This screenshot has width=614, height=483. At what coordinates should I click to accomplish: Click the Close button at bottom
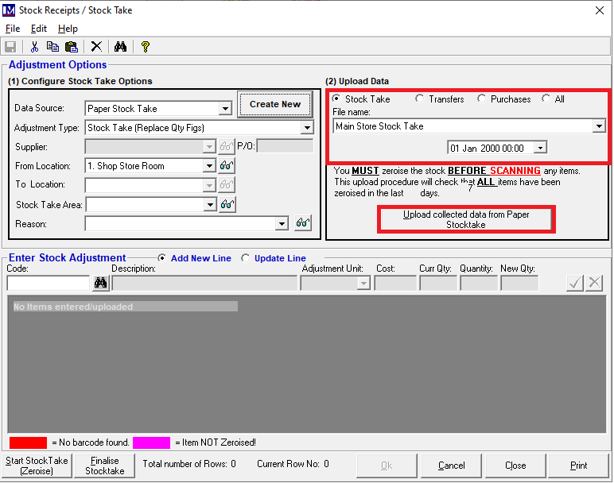click(x=515, y=466)
